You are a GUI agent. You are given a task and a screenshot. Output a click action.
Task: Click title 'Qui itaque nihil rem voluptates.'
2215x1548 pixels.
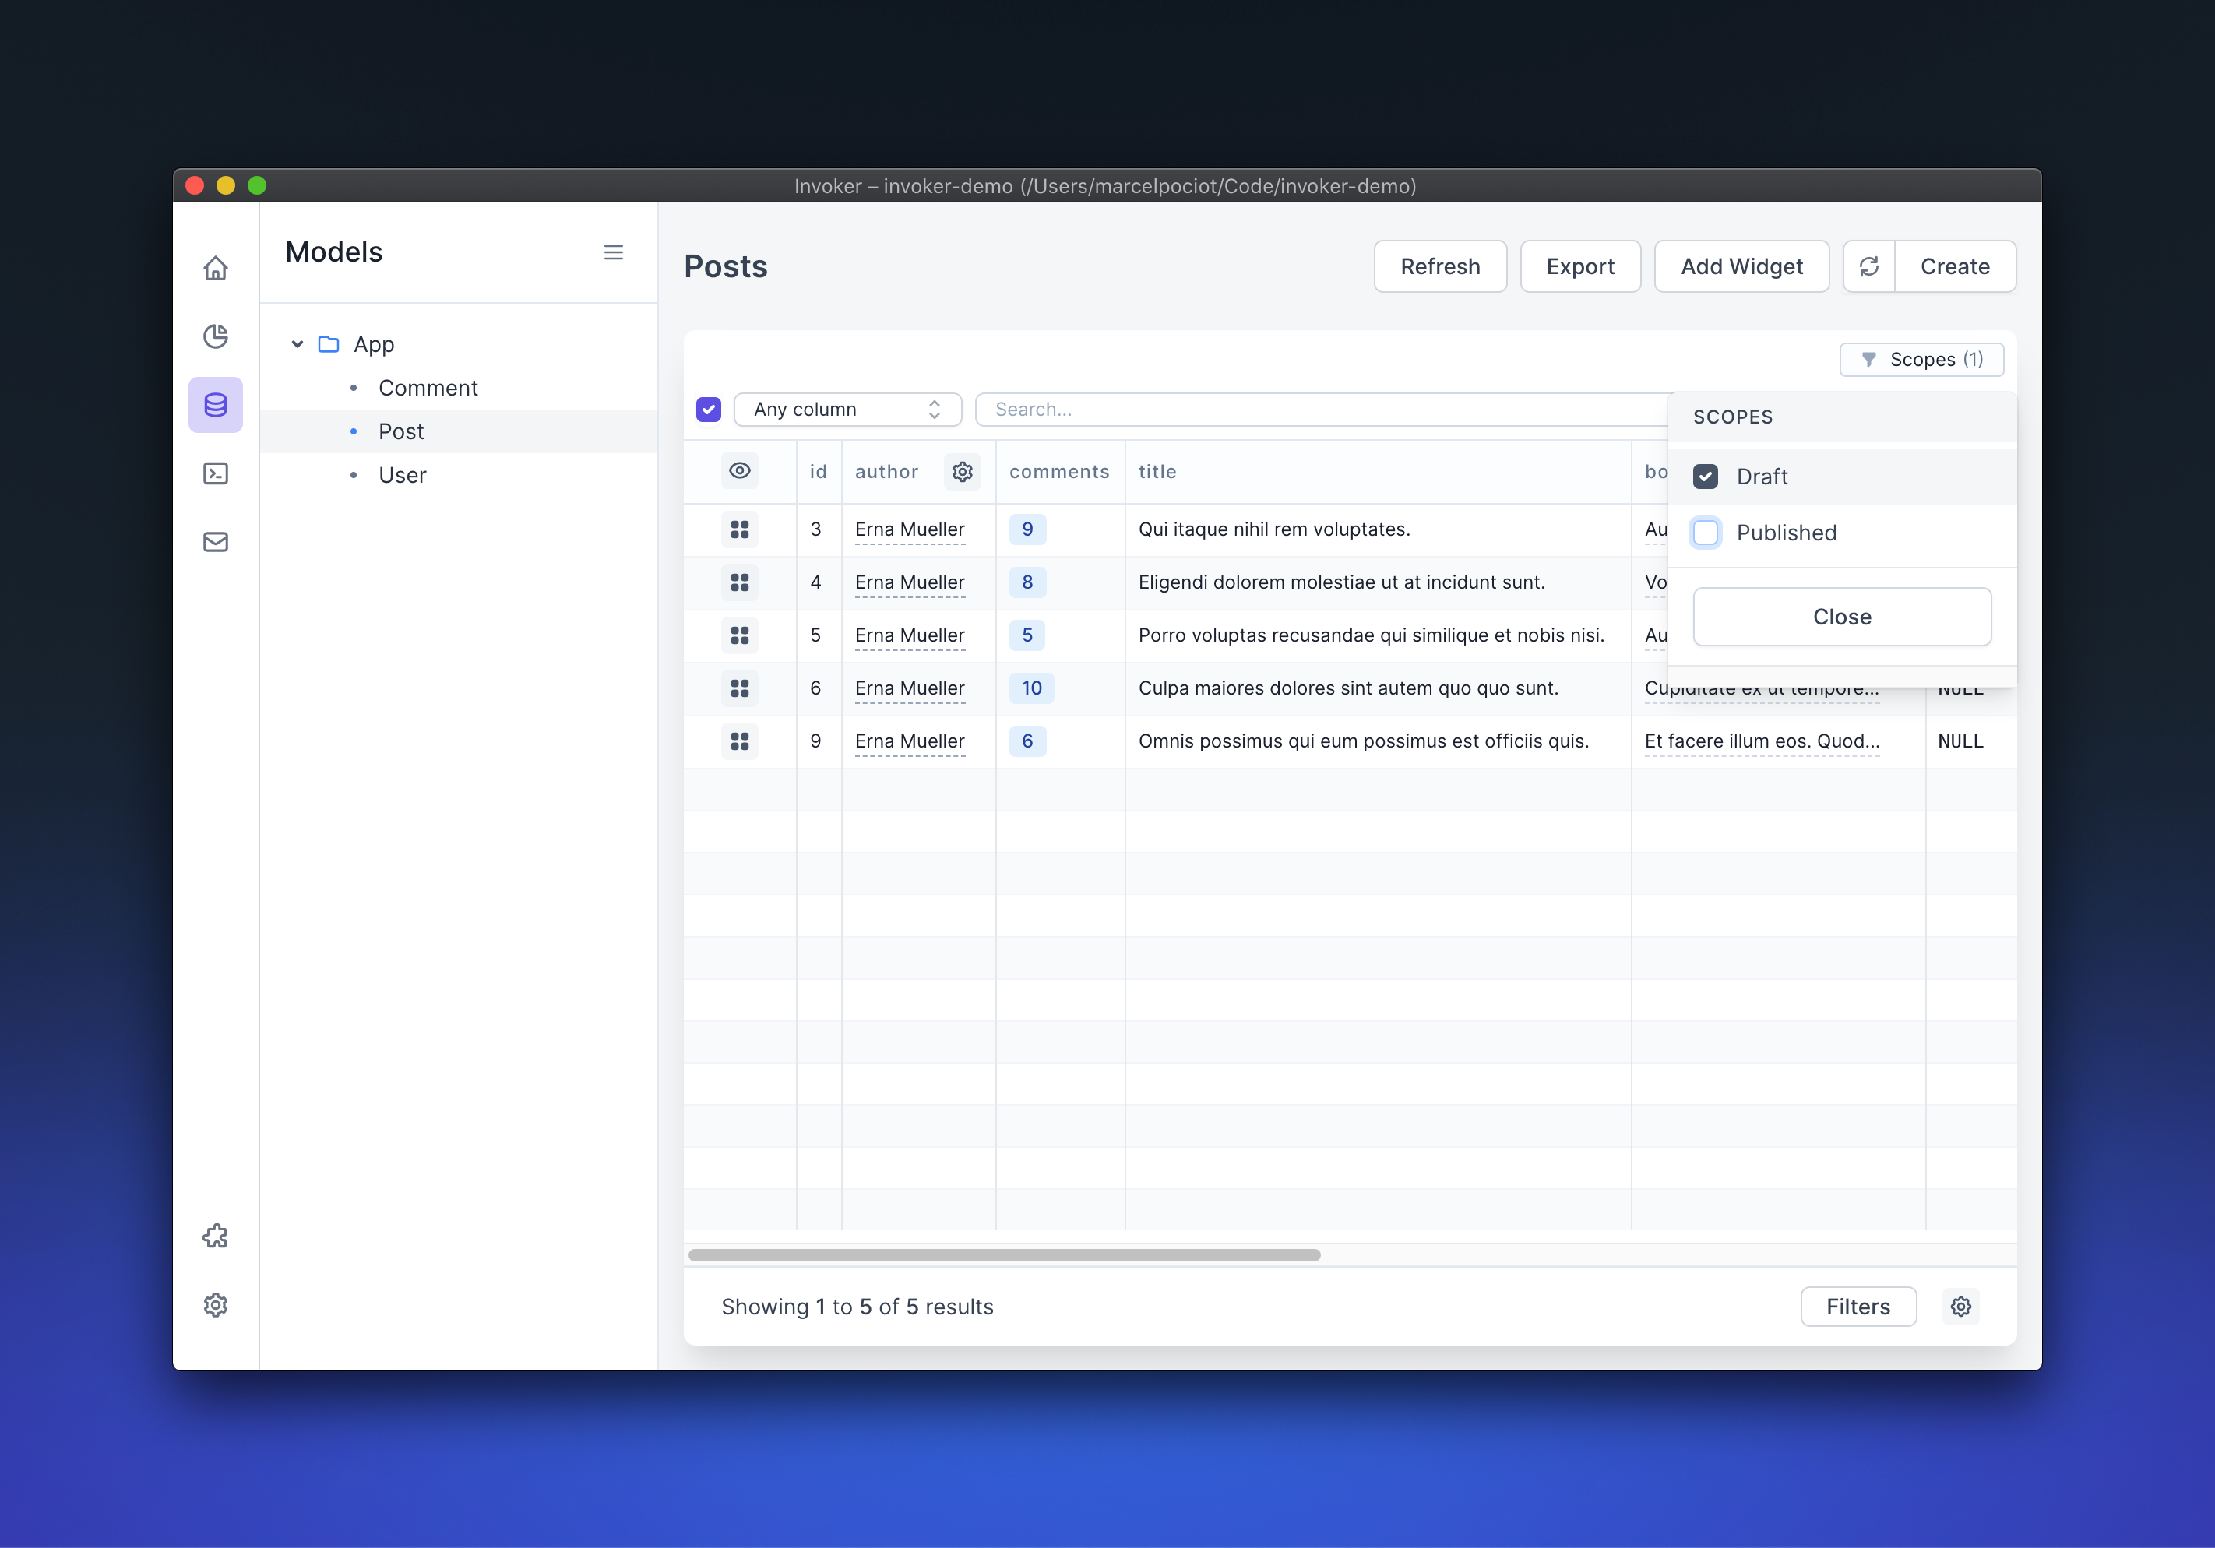pos(1274,529)
